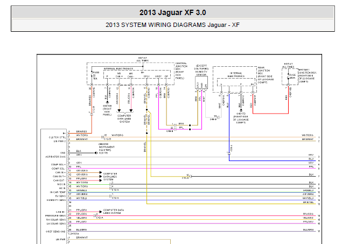The image size is (342, 244).
Task: Click the BATTERY JUNCTION BOX label
Action: pyautogui.click(x=307, y=75)
